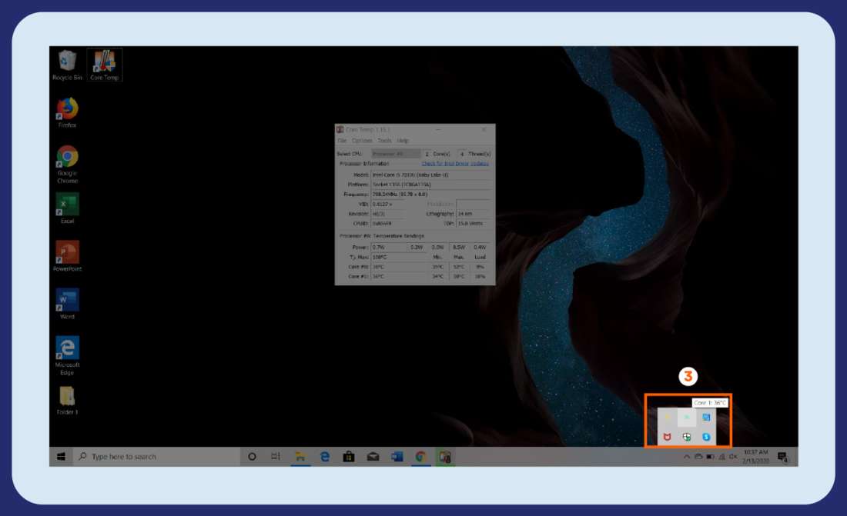Launch Firefox from the desktop
The width and height of the screenshot is (847, 516).
67,109
